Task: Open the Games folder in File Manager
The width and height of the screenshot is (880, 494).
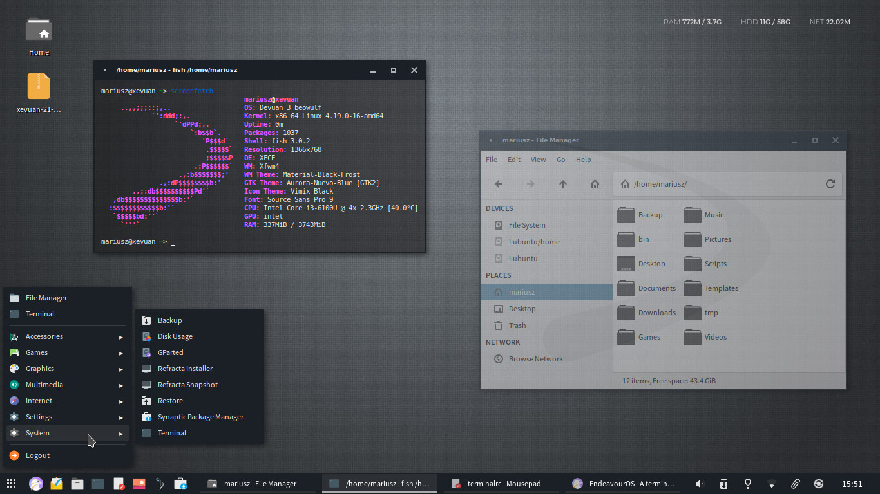Action: tap(639, 337)
